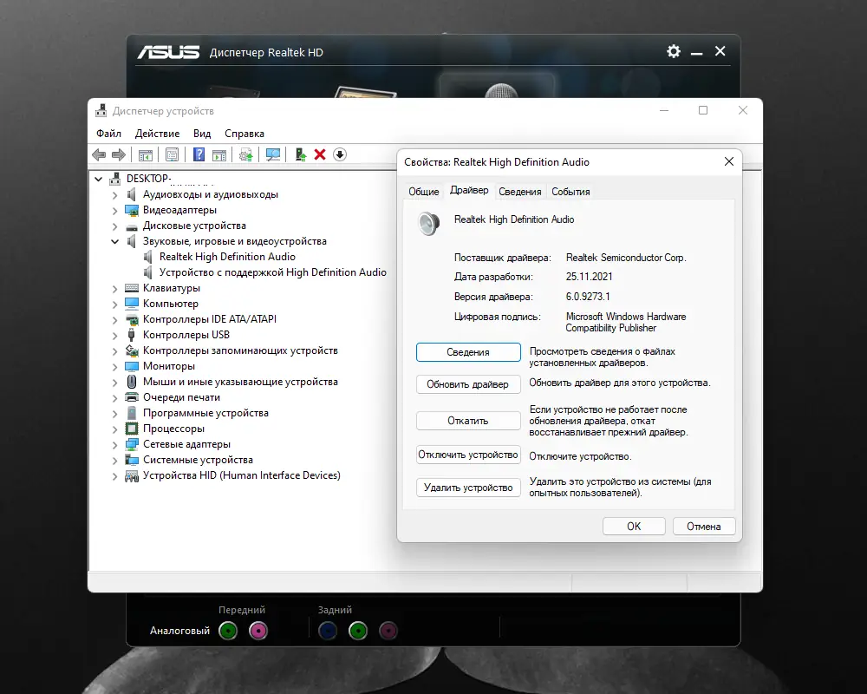Image resolution: width=867 pixels, height=694 pixels.
Task: Select the DESKTOP root node
Action: 148,179
